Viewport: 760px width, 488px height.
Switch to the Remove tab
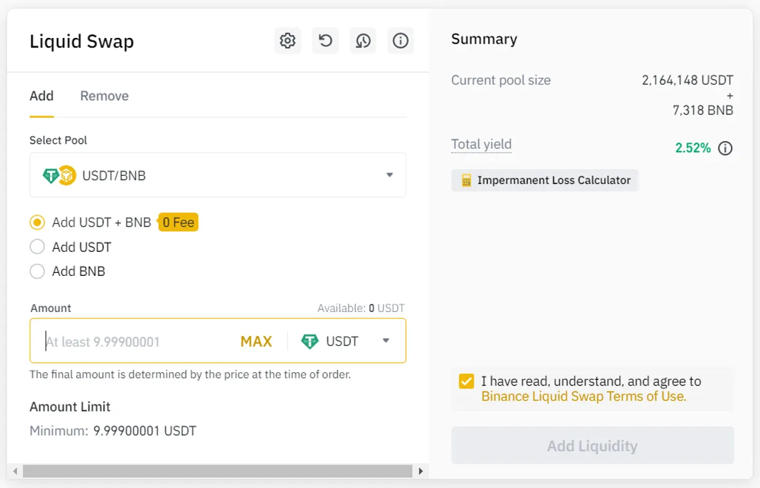coord(104,96)
